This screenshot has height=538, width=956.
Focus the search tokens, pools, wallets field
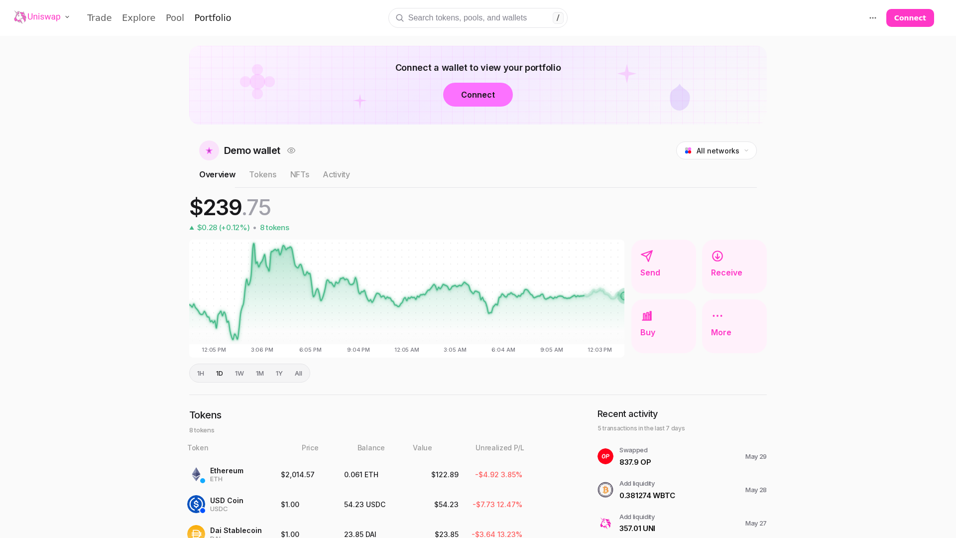[478, 18]
